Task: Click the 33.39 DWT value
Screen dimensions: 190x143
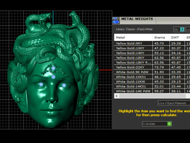Action: (176, 72)
